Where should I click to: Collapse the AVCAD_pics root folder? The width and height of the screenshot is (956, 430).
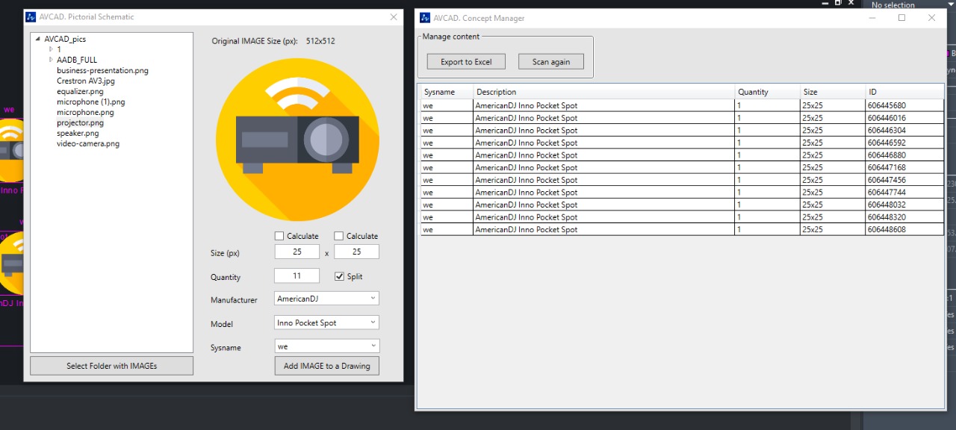[x=37, y=39]
